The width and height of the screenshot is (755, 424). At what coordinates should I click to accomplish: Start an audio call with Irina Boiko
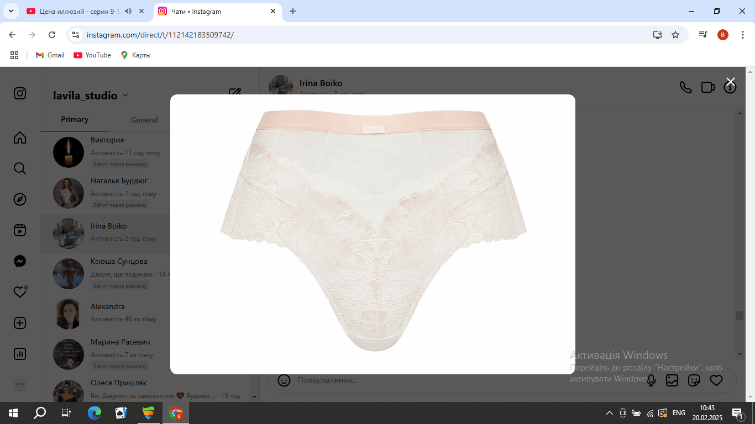coord(686,87)
